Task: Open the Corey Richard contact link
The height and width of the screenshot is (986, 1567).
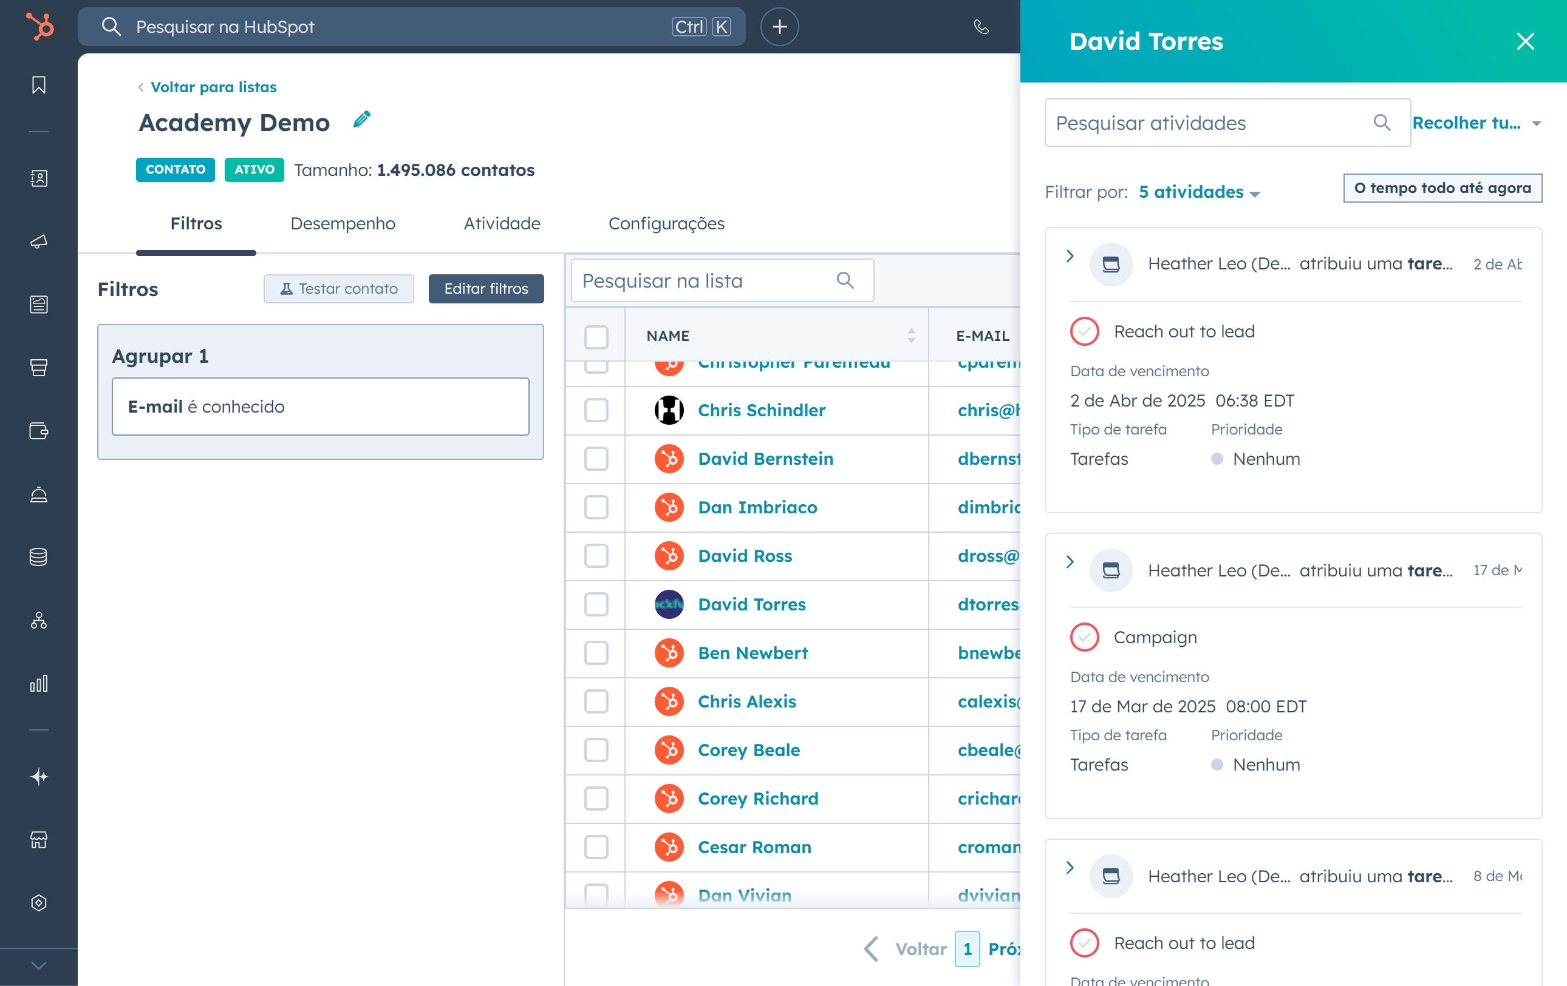Action: [x=758, y=798]
